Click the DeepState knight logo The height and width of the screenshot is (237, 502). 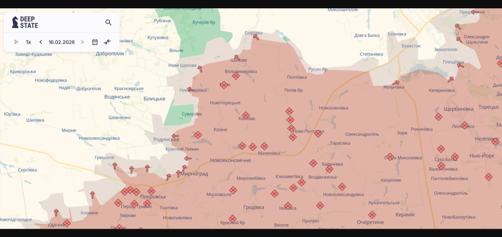15,22
